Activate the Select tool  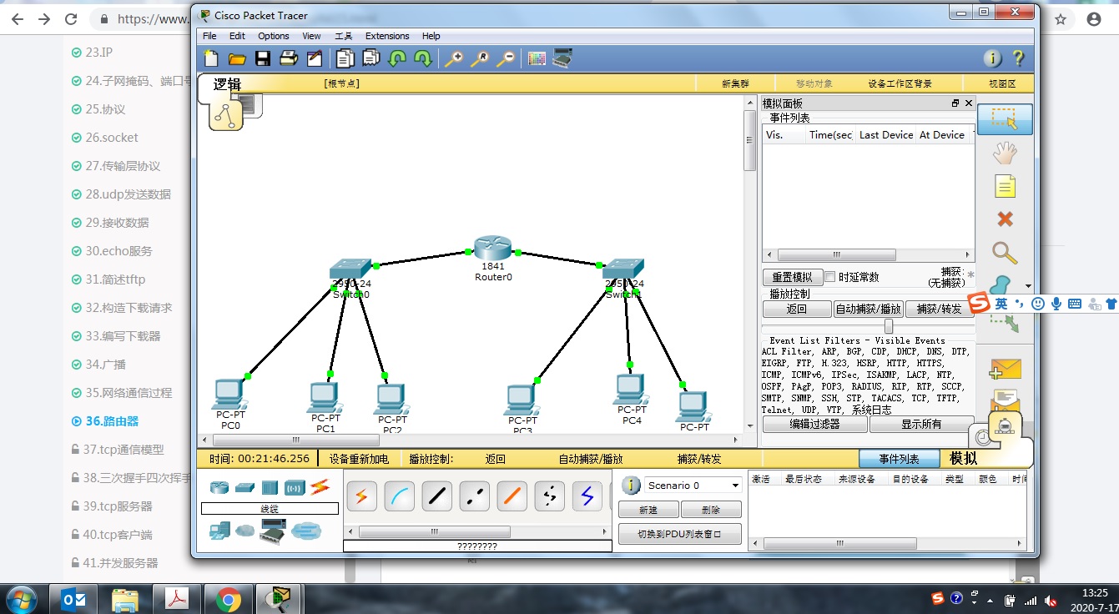tap(1005, 119)
